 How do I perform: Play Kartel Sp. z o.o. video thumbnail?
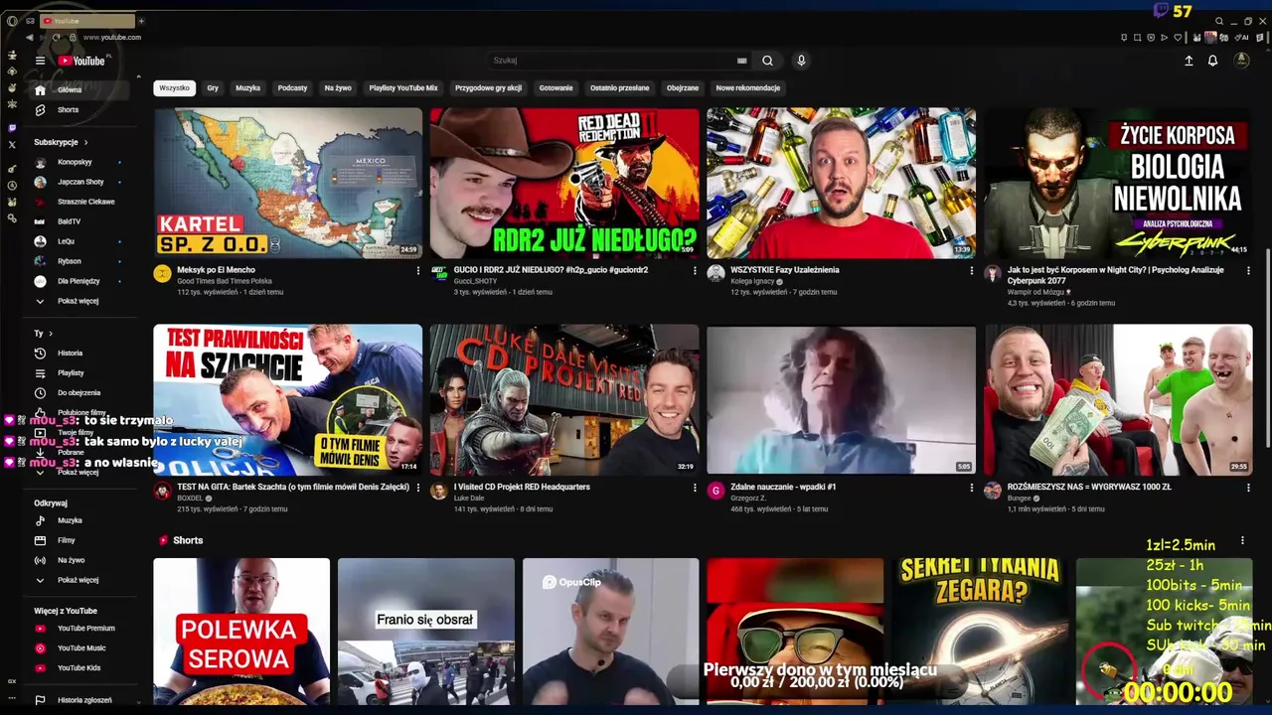288,183
